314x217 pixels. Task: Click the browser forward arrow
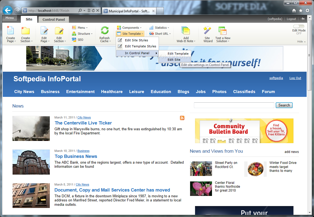(x=17, y=10)
